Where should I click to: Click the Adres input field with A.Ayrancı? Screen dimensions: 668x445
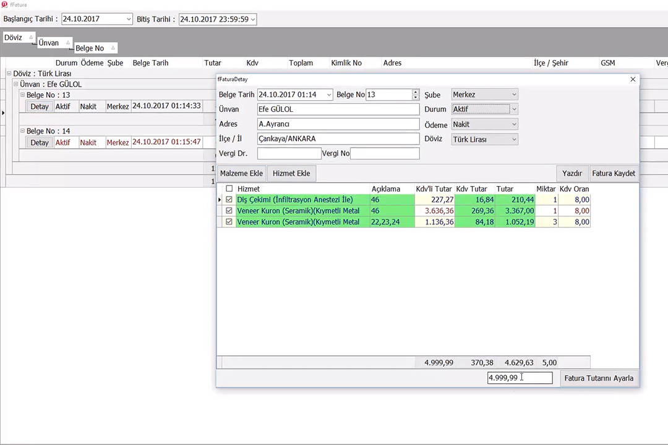[x=338, y=124]
